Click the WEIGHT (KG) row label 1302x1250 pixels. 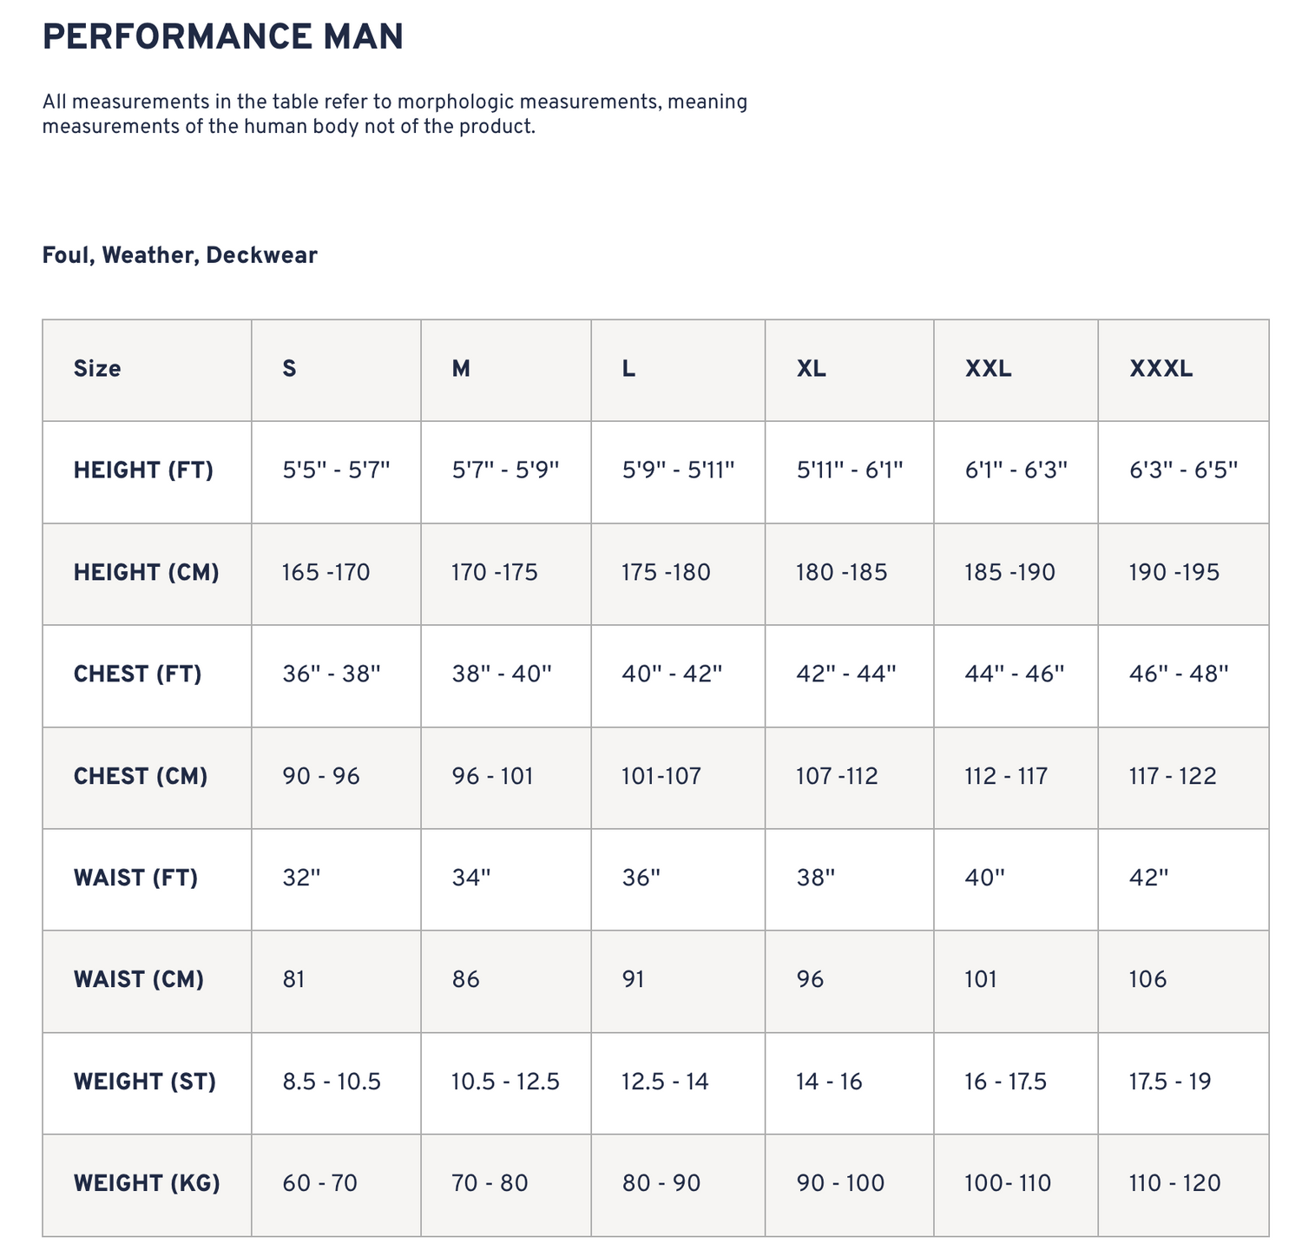[147, 1183]
